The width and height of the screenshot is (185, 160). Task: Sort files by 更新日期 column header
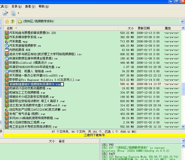pyautogui.click(x=149, y=28)
